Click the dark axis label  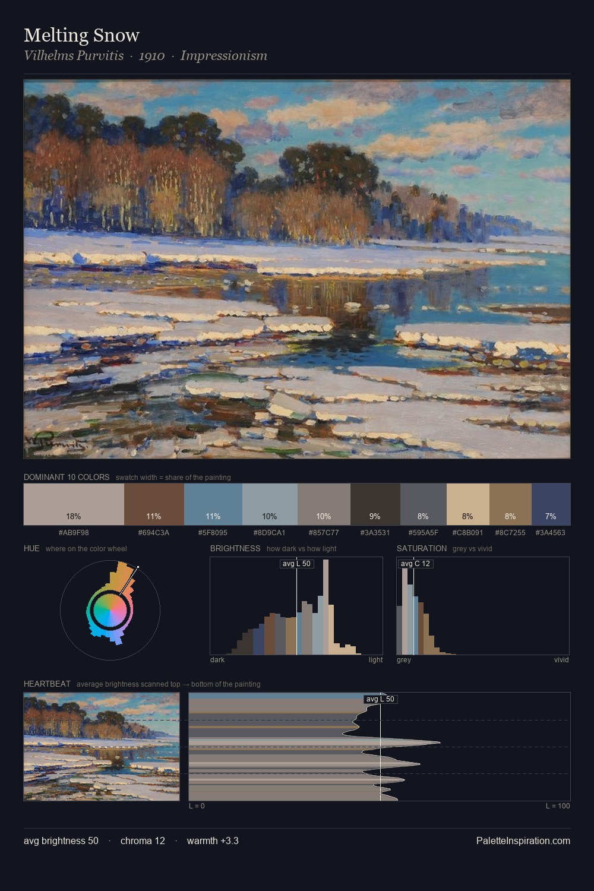point(217,660)
